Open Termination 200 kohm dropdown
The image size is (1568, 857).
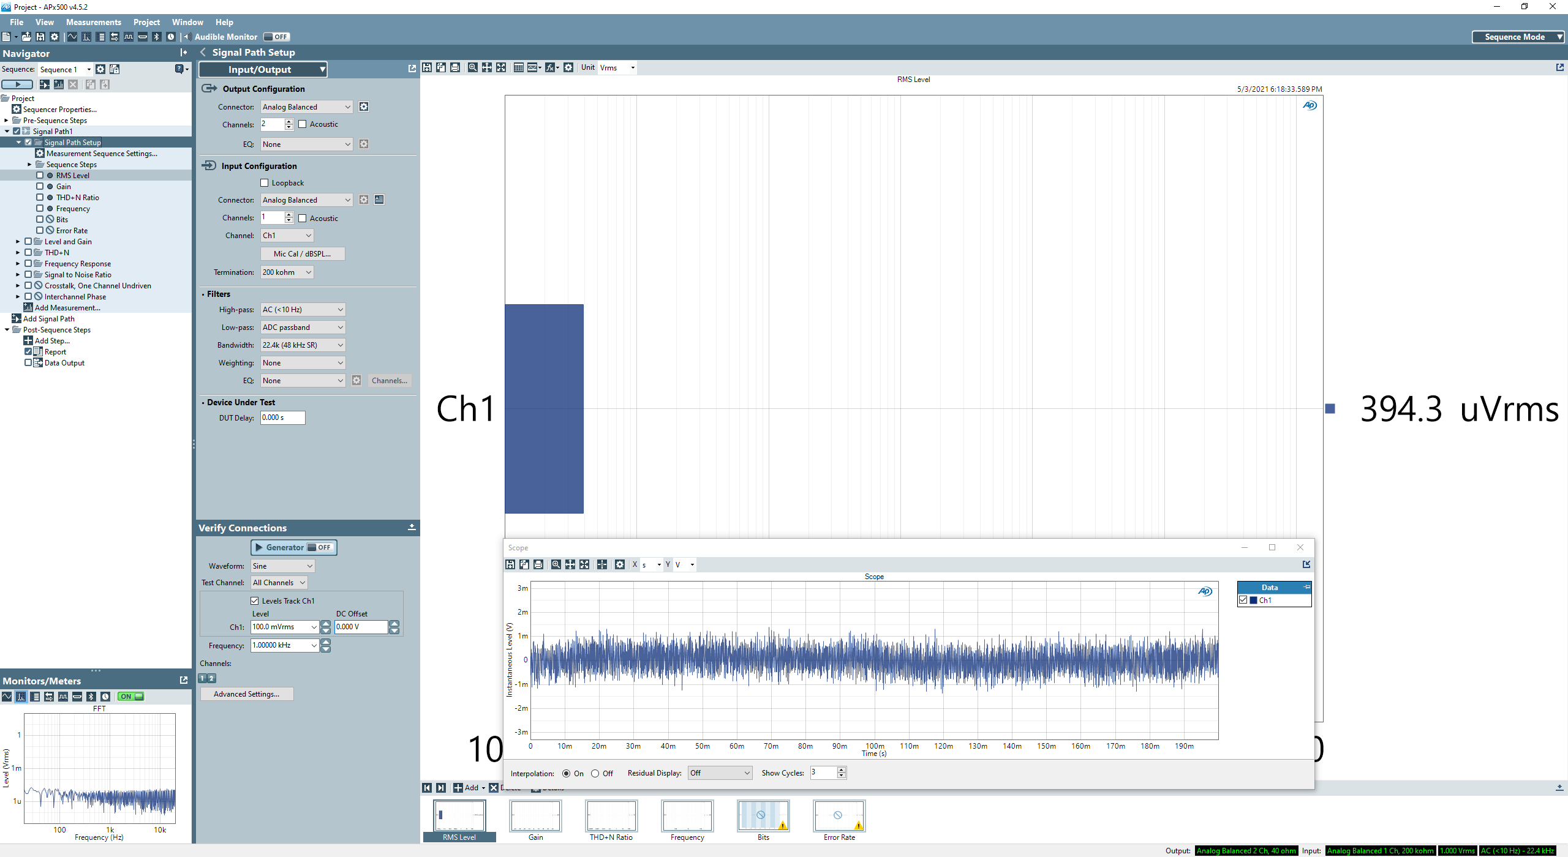[x=287, y=272]
